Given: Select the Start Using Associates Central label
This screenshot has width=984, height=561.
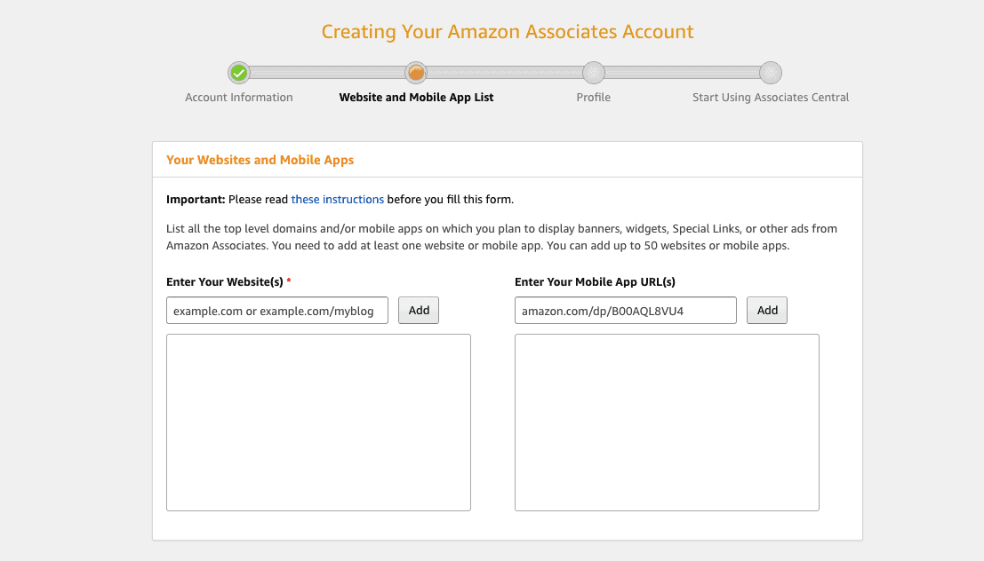Looking at the screenshot, I should coord(771,97).
